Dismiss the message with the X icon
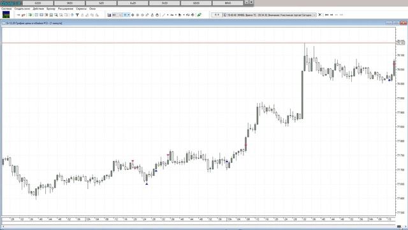 (x=320, y=15)
